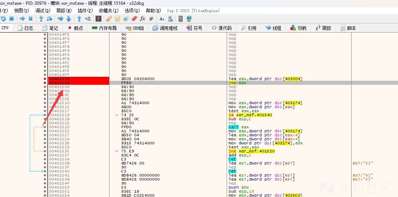The image size is (398, 197).
Task: Disable the red breakpoint at 00401500
Action: [45, 79]
